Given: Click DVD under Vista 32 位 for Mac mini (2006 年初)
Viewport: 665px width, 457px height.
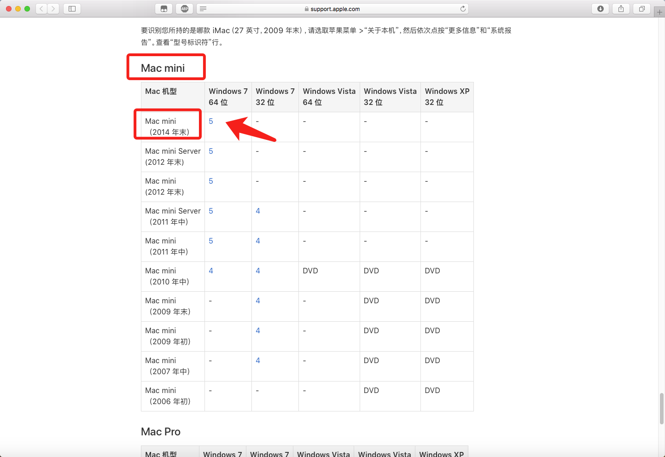Looking at the screenshot, I should coord(371,390).
